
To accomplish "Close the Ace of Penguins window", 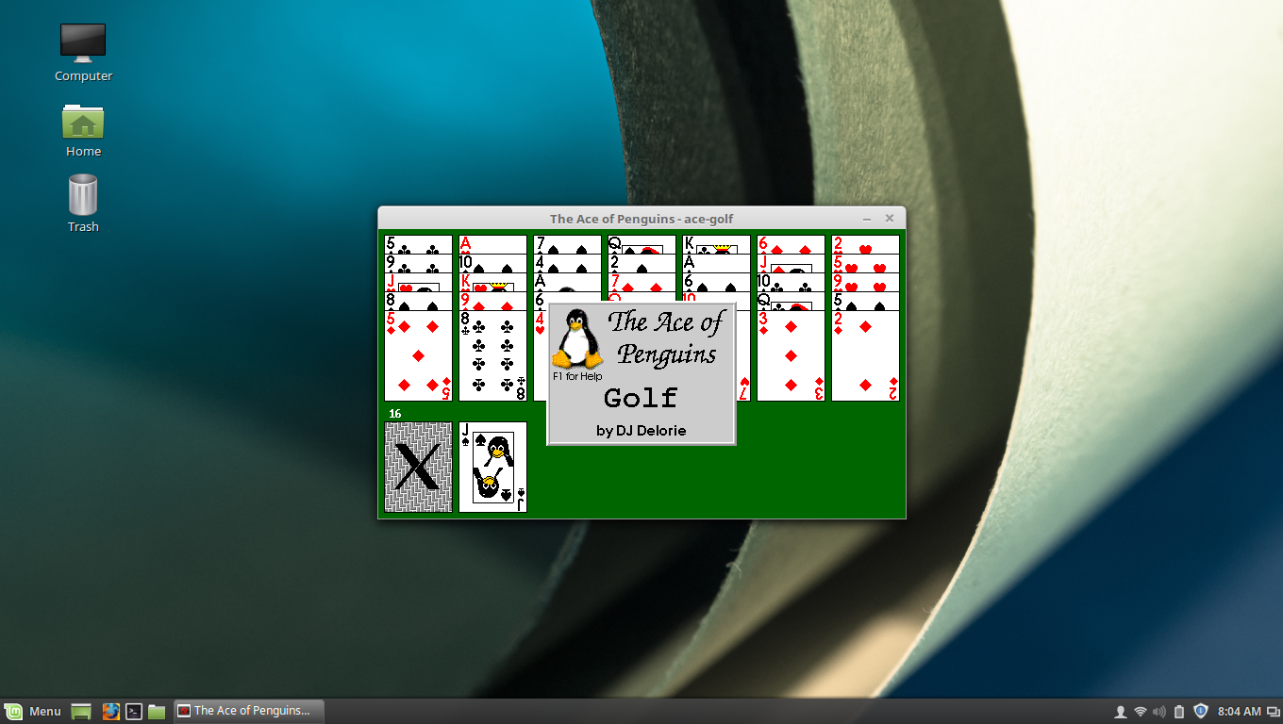I will click(889, 219).
